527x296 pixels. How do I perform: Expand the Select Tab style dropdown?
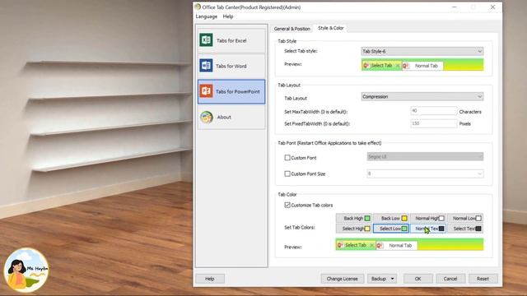coord(422,51)
